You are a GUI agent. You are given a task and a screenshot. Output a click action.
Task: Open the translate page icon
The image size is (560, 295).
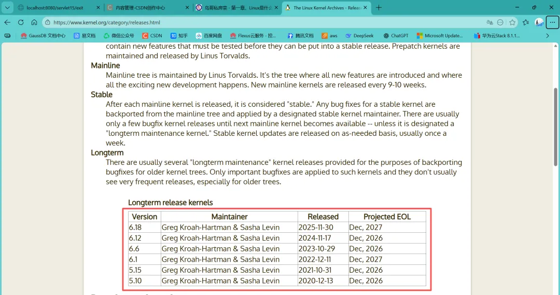(x=489, y=22)
